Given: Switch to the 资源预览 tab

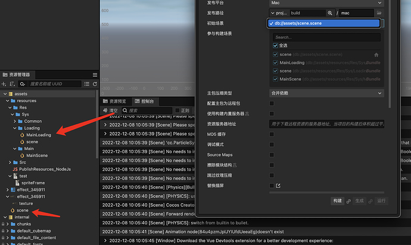Looking at the screenshot, I should (x=114, y=101).
